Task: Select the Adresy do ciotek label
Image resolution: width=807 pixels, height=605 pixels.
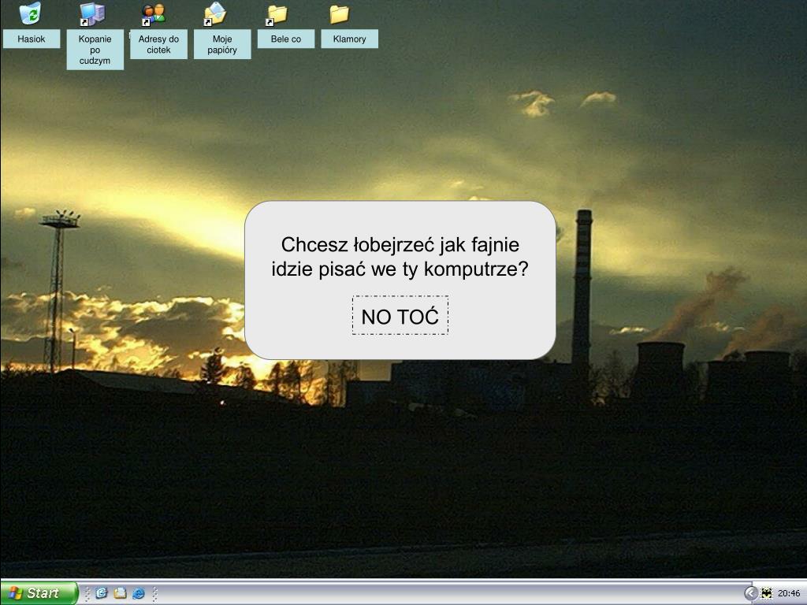Action: [158, 44]
